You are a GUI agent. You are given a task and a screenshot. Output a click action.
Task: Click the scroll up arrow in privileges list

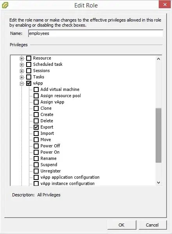pyautogui.click(x=158, y=59)
